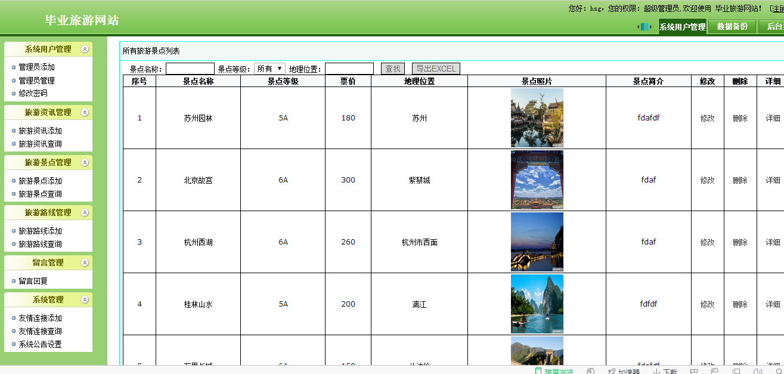Viewport: 784px width, 374px height.
Task: Click 删除 for 苏州园林 row
Action: click(740, 118)
